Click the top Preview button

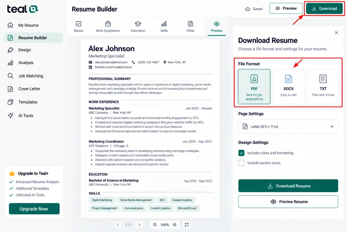[286, 8]
